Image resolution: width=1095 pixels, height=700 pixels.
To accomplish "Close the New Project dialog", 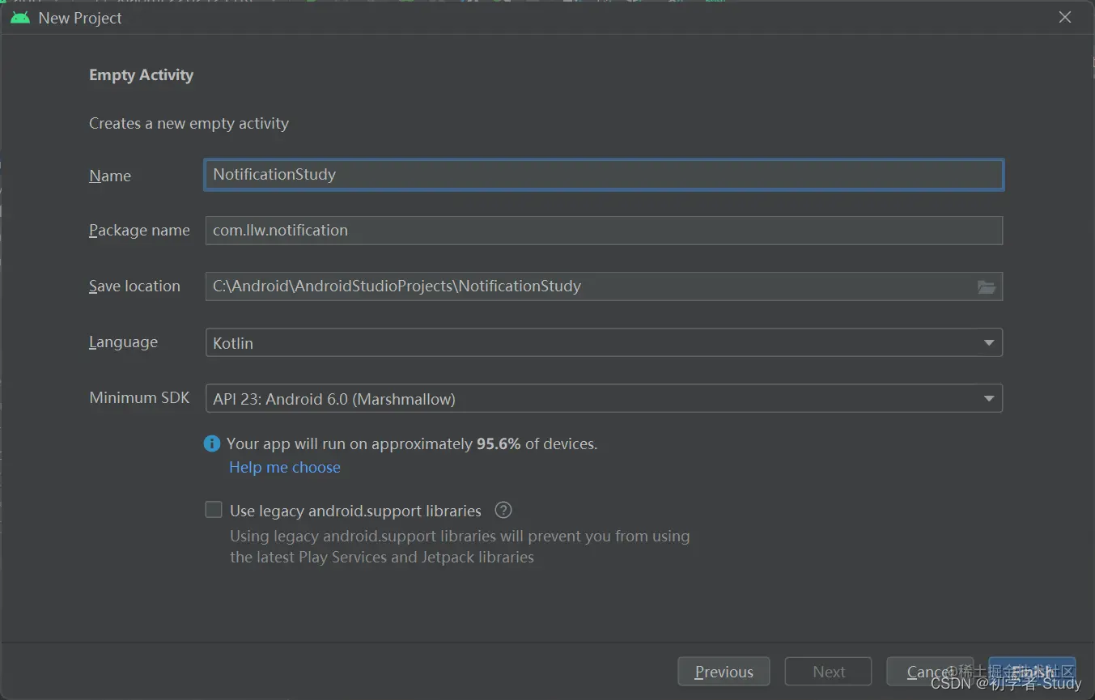I will 1065,17.
